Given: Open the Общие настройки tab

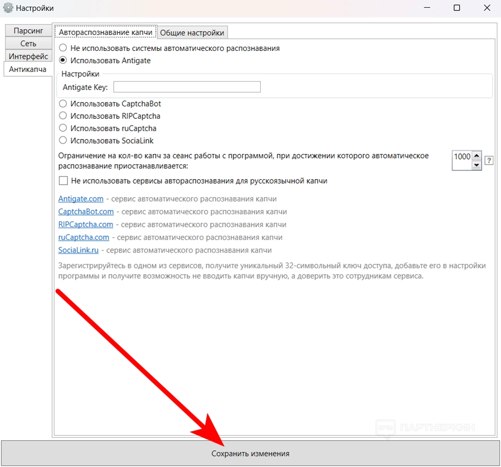Looking at the screenshot, I should pos(192,32).
